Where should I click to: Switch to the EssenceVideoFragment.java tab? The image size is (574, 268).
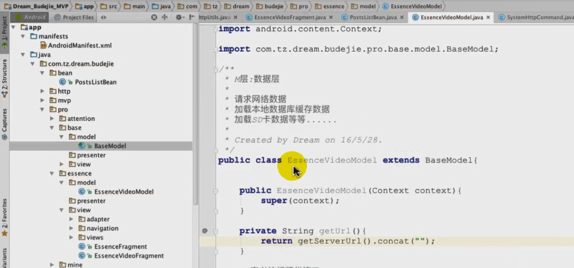(x=290, y=17)
